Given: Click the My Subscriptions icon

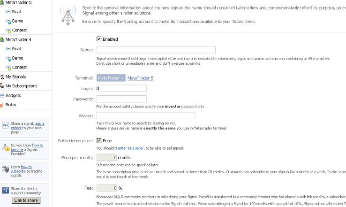Looking at the screenshot, I should [2, 86].
